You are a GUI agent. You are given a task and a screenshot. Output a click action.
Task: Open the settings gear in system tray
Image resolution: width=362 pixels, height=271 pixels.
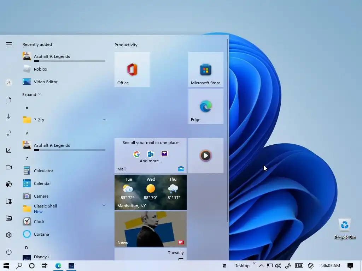(311, 266)
